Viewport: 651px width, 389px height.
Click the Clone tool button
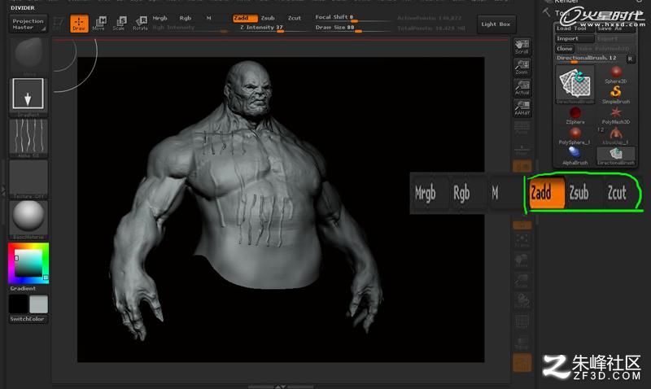click(565, 49)
